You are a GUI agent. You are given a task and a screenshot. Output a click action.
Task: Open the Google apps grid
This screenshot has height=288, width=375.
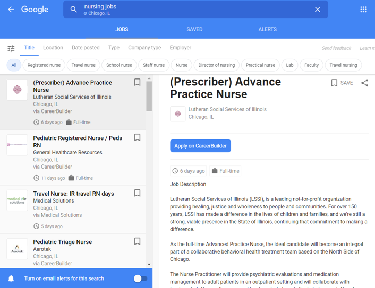tap(363, 10)
